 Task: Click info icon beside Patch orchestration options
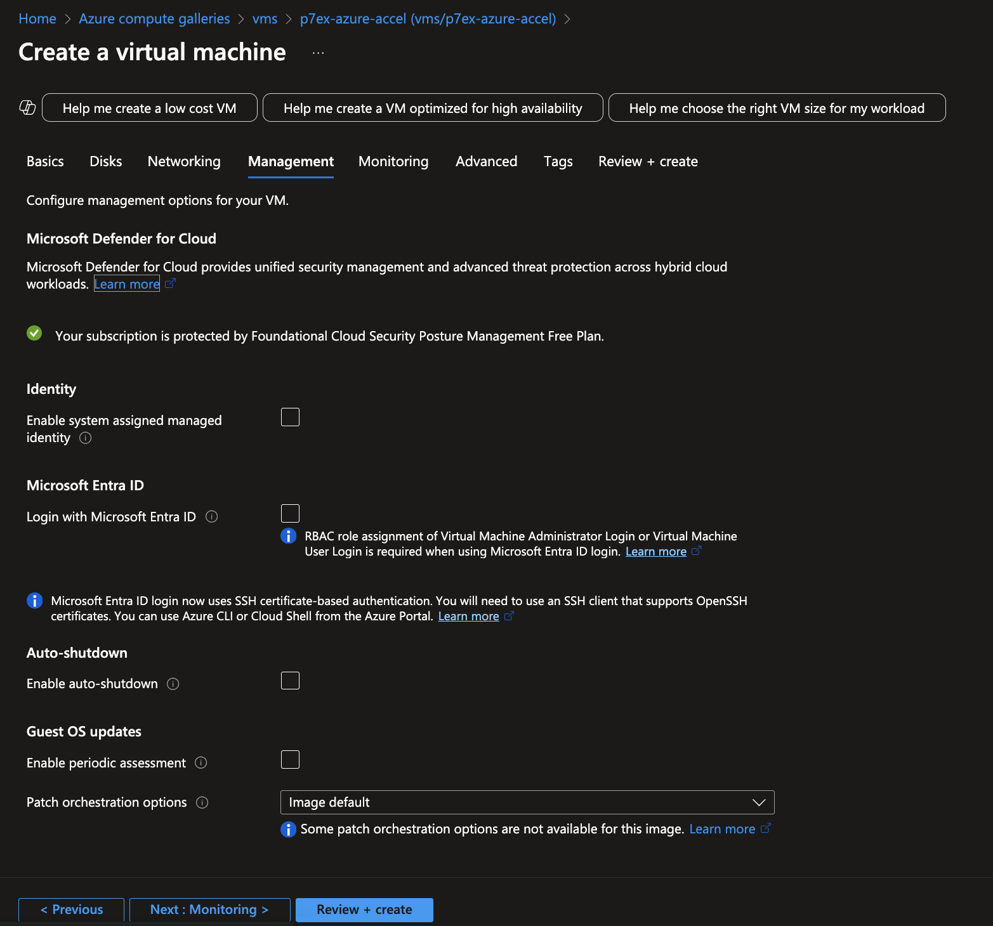[202, 802]
